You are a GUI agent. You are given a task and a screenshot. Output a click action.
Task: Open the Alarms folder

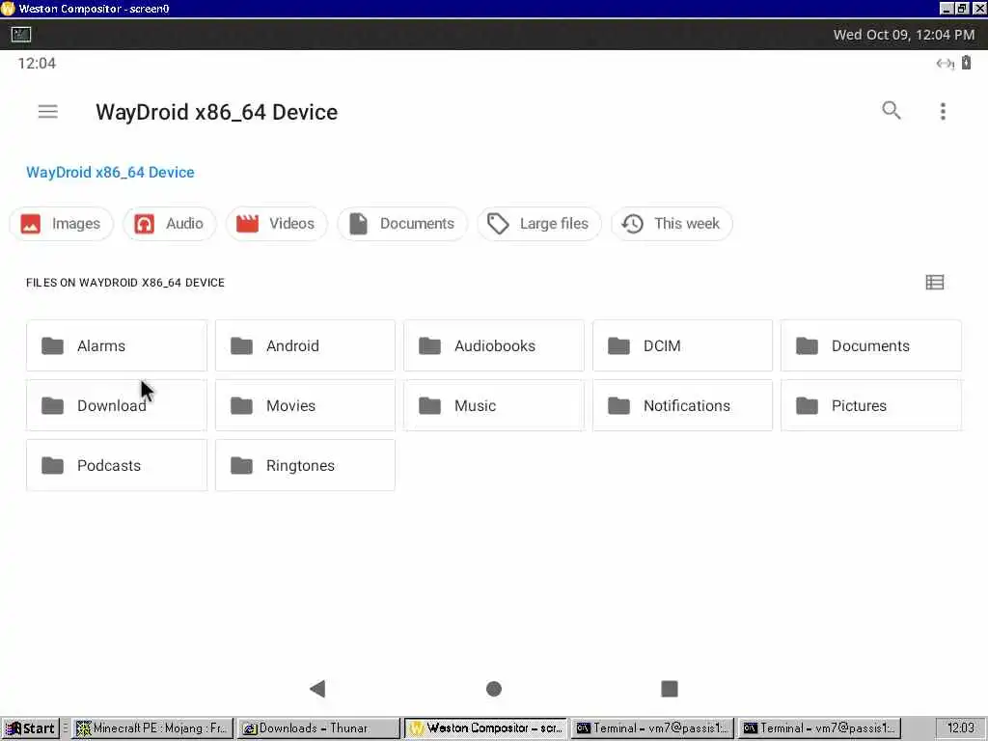click(117, 345)
